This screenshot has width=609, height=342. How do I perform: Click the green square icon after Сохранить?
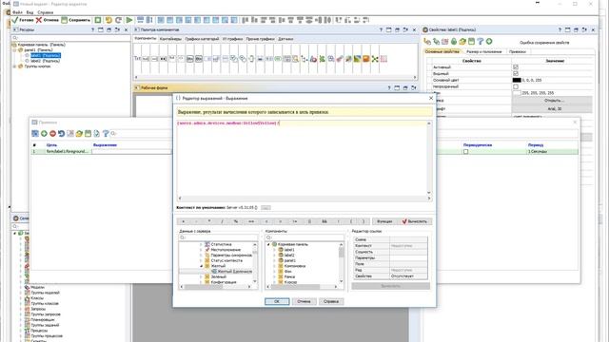coord(98,20)
